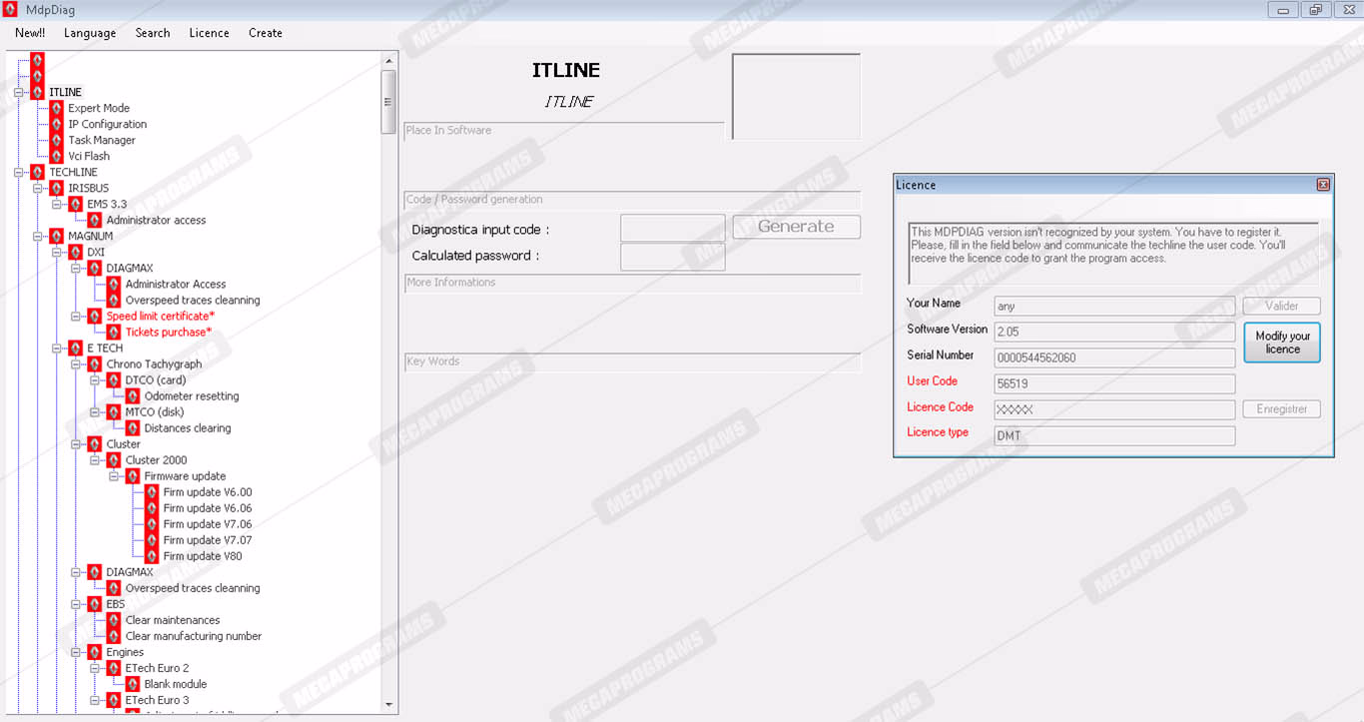This screenshot has height=722, width=1364.
Task: Select Overspeed traces cleanning under DXI DIAGMAX
Action: coord(193,300)
